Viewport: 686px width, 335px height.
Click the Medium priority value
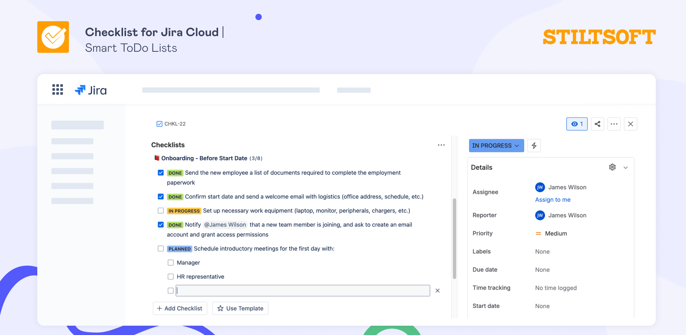coord(556,233)
